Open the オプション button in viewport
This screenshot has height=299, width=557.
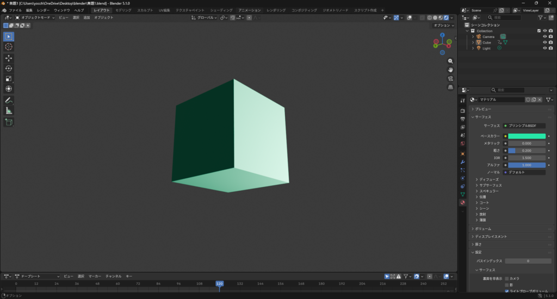(442, 26)
